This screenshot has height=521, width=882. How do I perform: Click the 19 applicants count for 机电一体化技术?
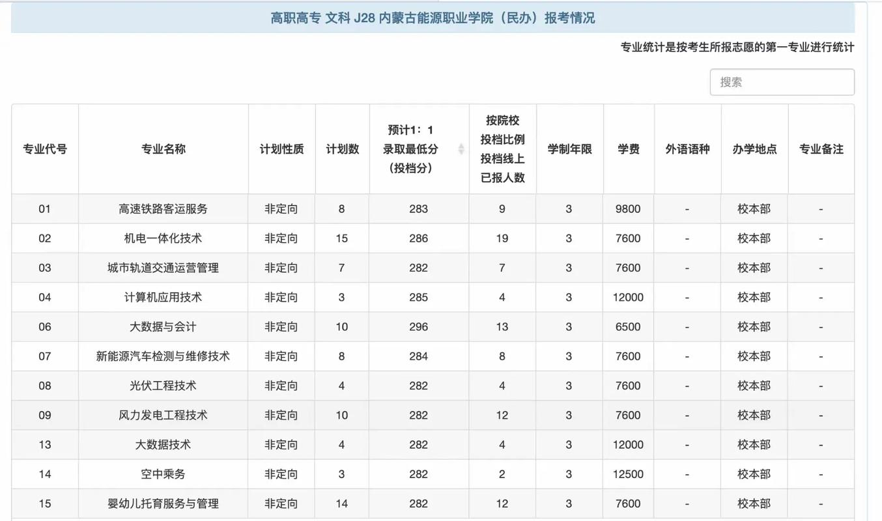click(x=502, y=238)
